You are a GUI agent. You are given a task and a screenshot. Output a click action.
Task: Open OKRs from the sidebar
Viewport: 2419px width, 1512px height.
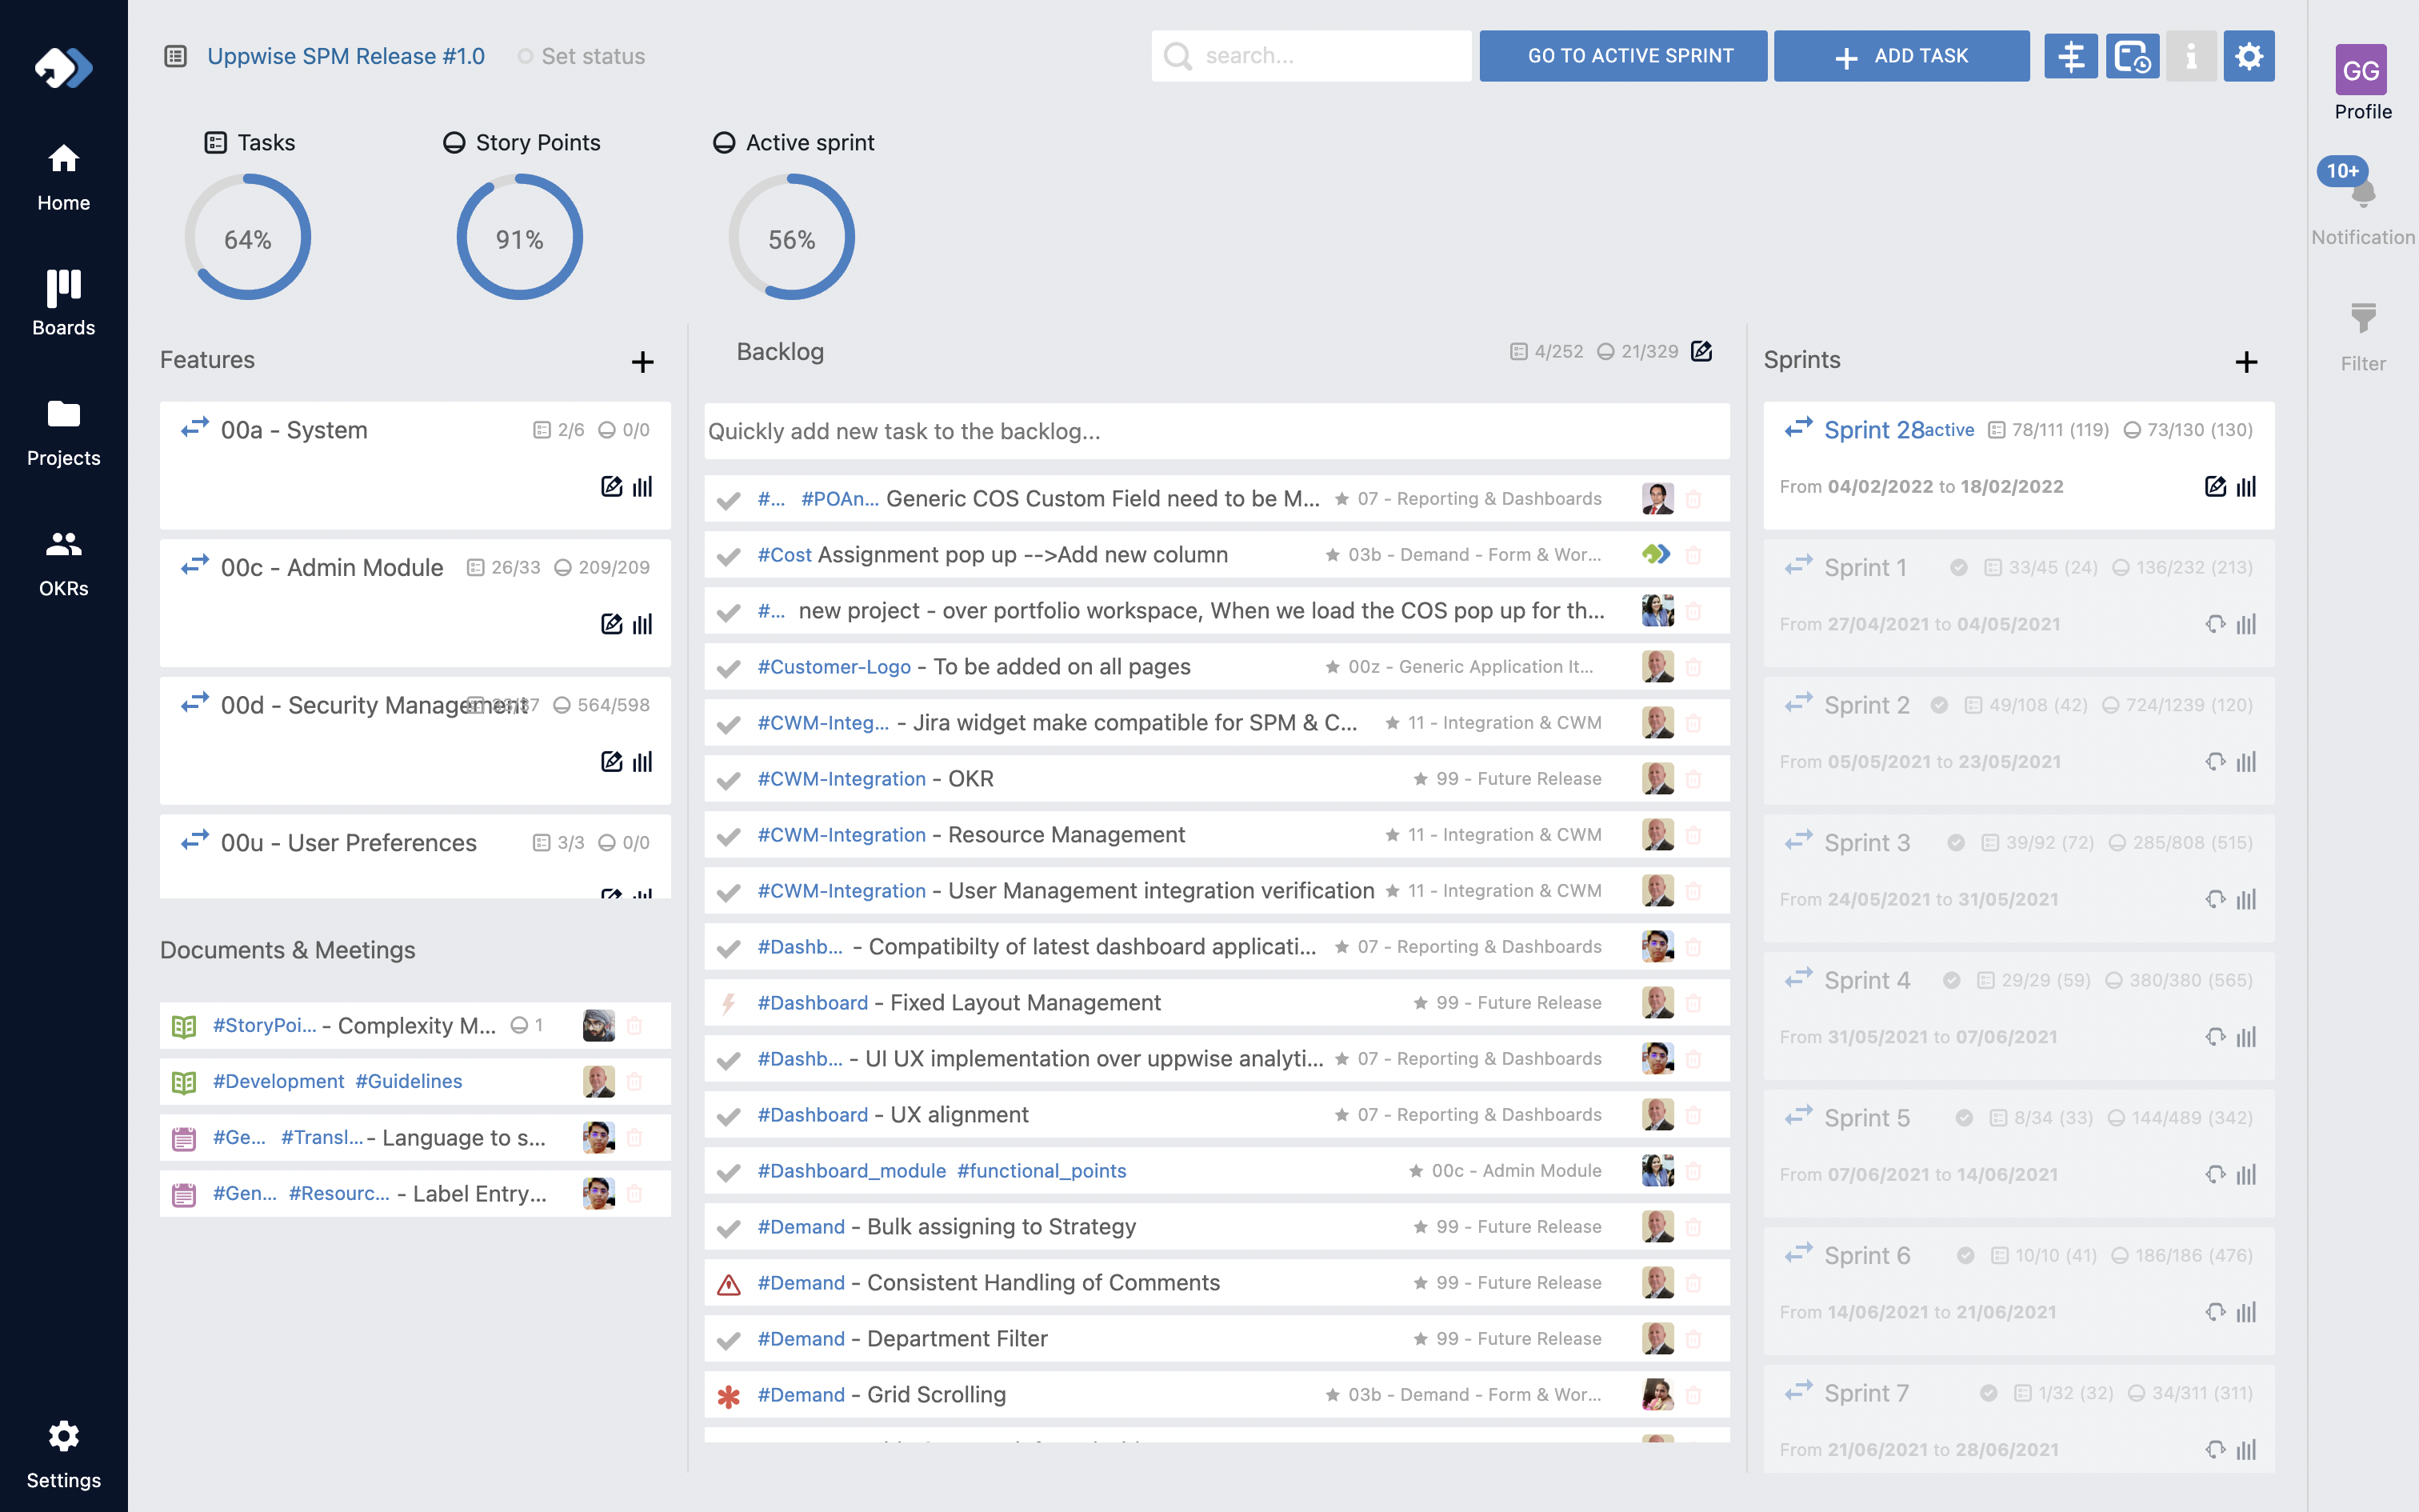coord(63,563)
